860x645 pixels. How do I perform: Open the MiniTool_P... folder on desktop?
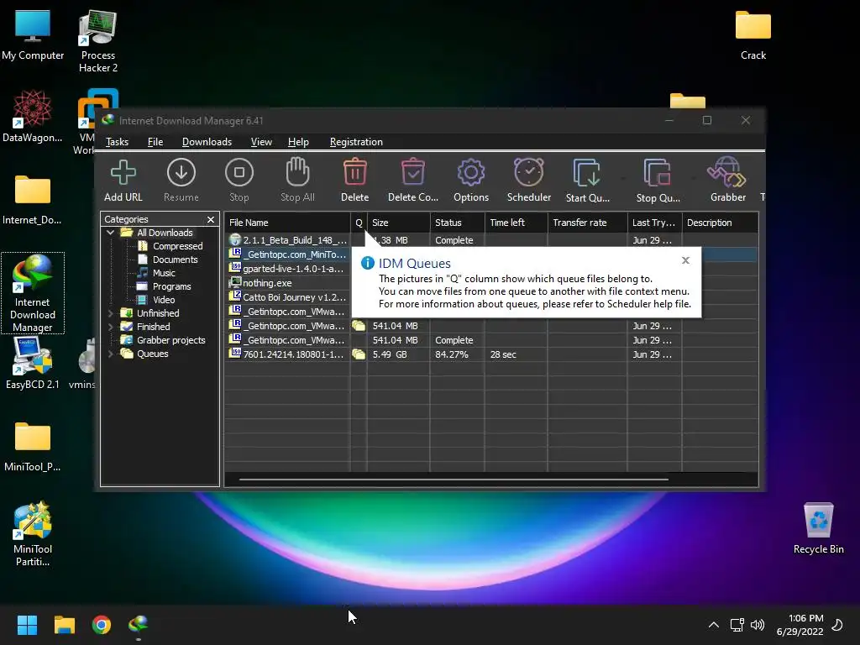coord(33,446)
